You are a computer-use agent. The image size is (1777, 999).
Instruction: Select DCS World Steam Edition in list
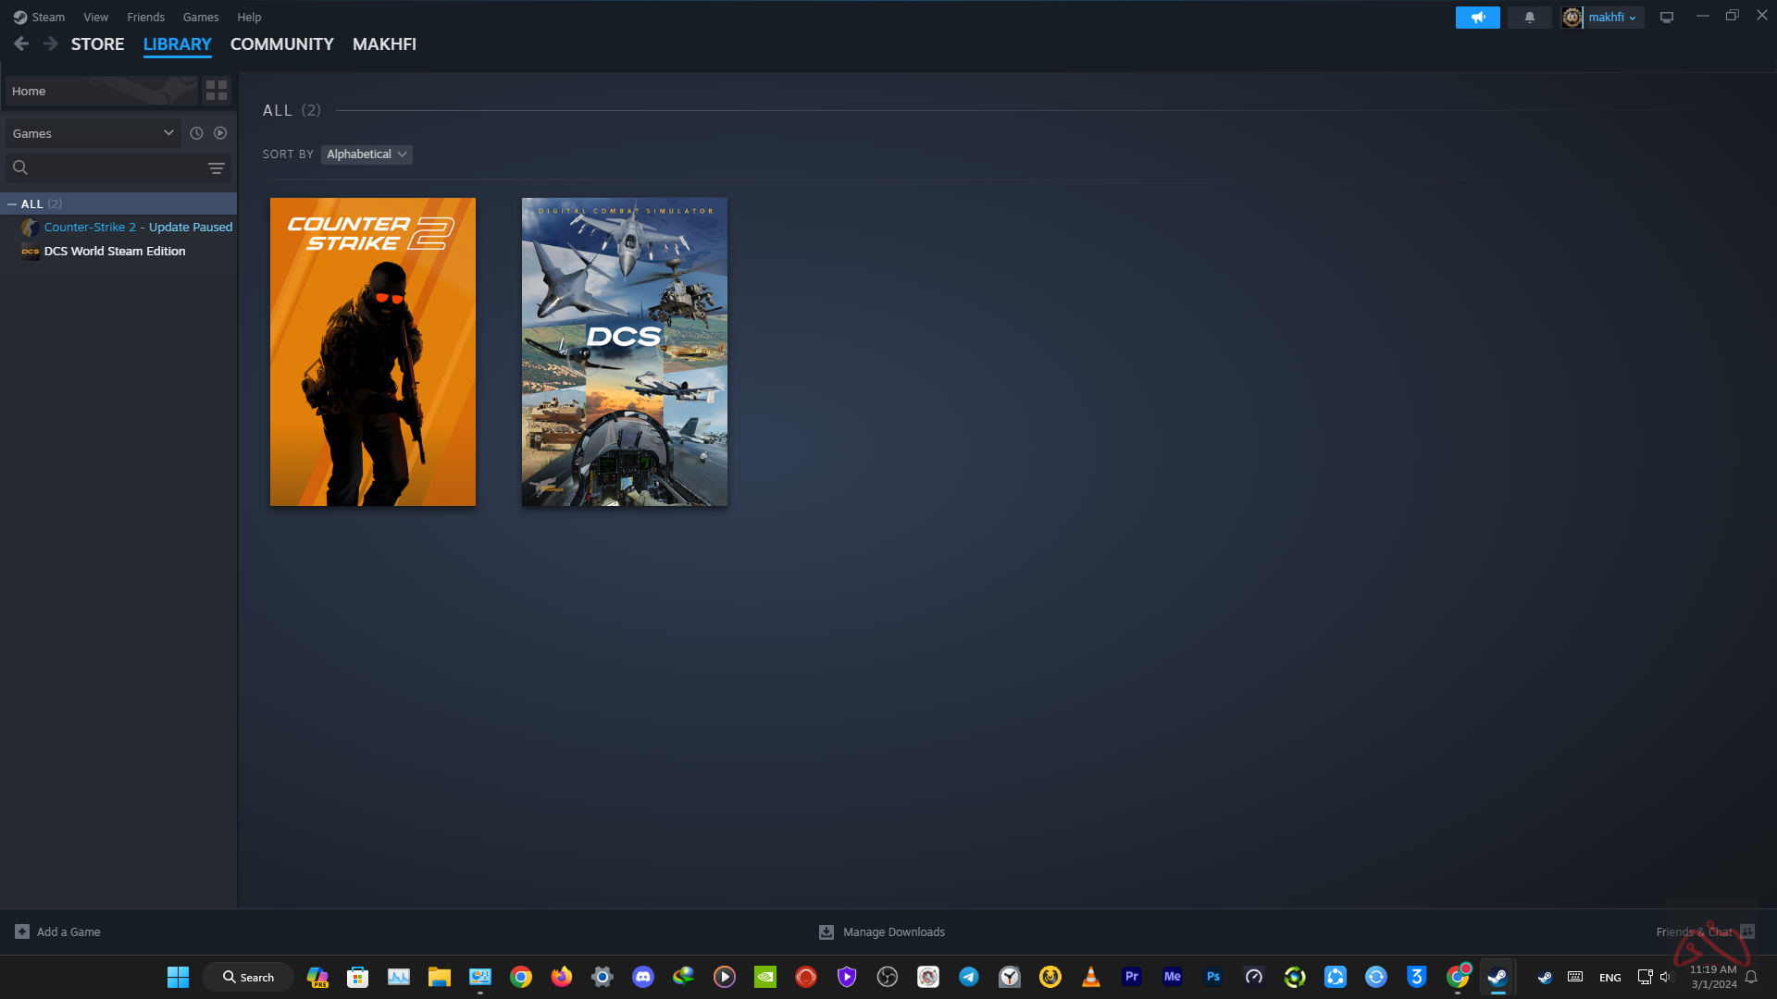115,252
